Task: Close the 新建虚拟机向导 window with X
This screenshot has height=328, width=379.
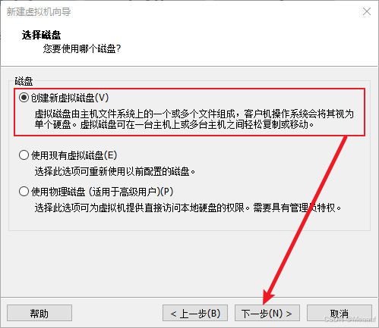Action: pos(367,11)
